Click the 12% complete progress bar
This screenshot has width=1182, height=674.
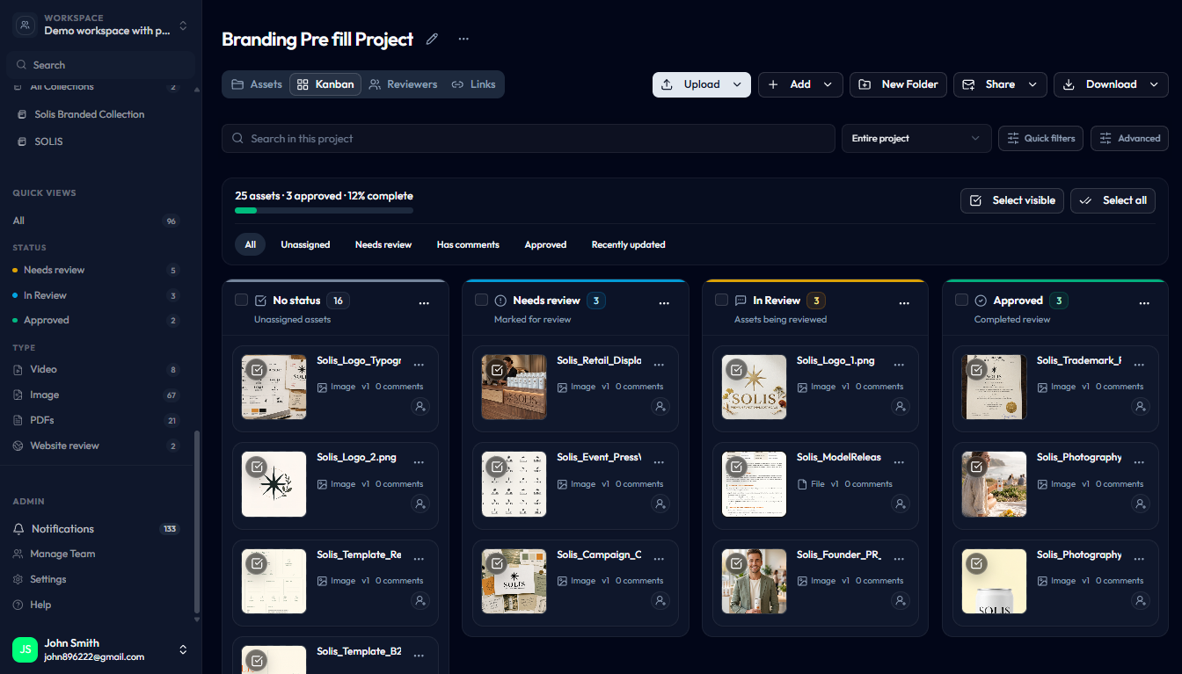[324, 211]
